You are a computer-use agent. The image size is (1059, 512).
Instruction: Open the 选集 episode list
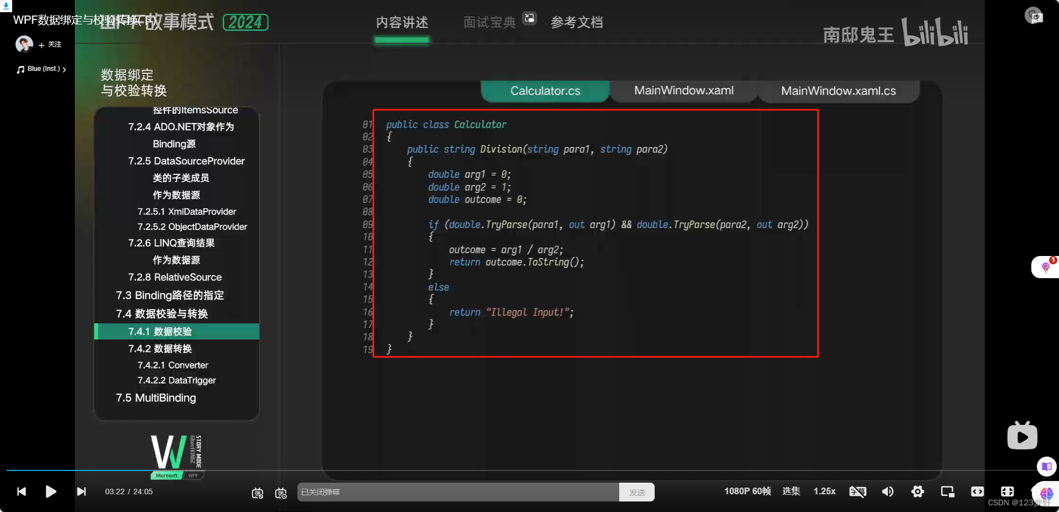791,491
